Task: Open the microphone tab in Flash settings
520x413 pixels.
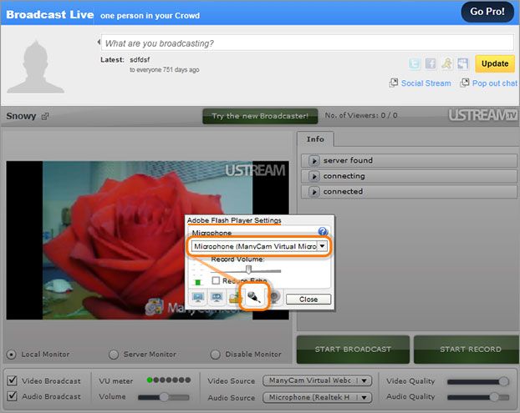Action: (x=255, y=296)
